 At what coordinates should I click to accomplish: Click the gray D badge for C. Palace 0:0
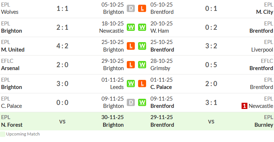131,102
